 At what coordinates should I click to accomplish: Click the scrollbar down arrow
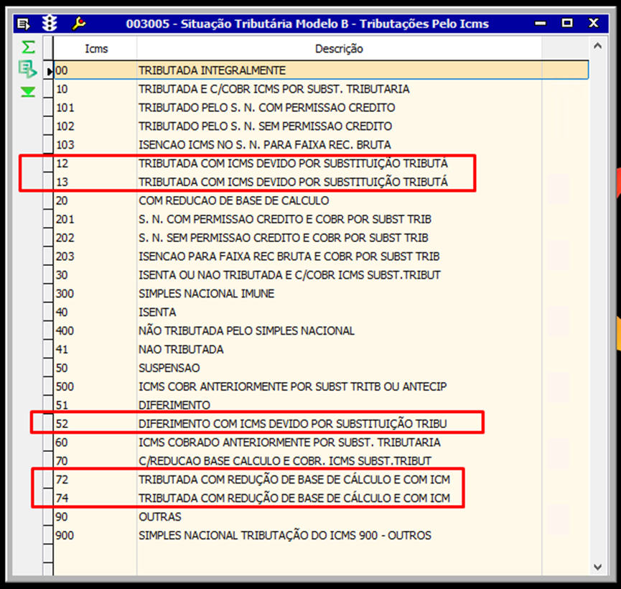(597, 567)
